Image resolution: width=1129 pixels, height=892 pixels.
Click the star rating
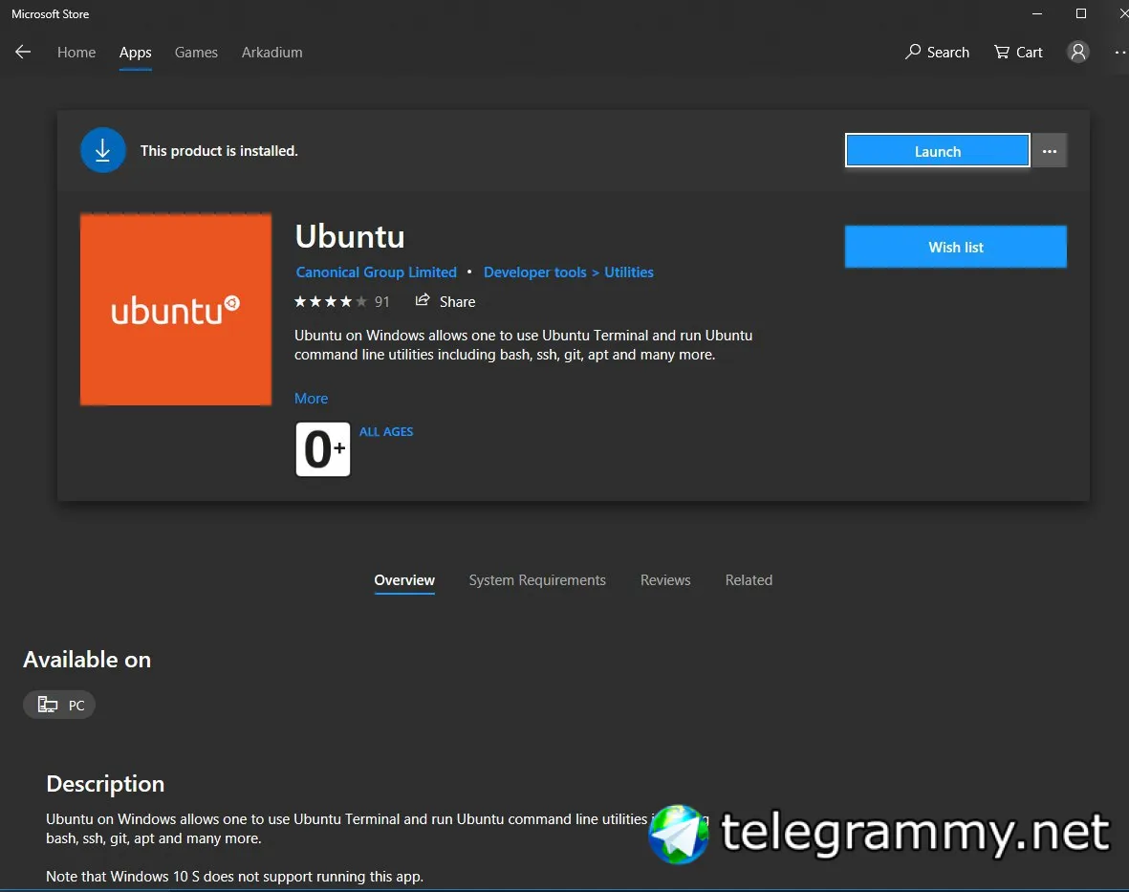click(x=331, y=302)
